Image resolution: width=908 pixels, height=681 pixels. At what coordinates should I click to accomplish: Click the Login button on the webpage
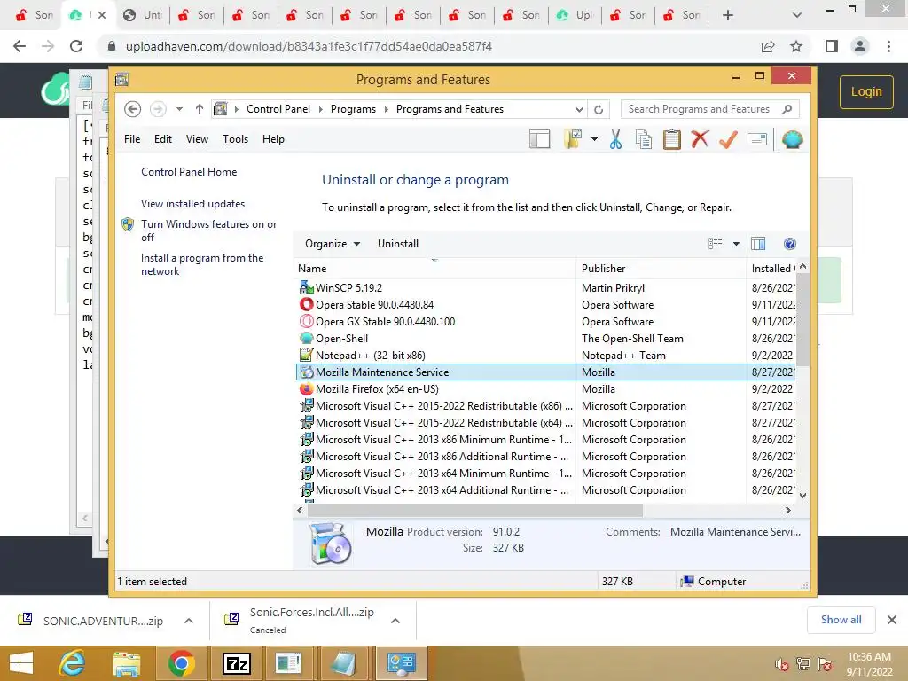pos(866,91)
